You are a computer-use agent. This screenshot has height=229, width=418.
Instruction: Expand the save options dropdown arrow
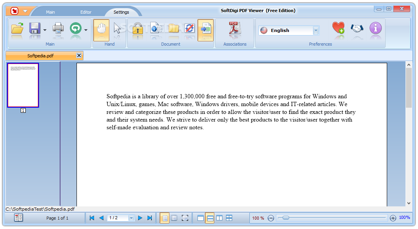[x=45, y=30]
